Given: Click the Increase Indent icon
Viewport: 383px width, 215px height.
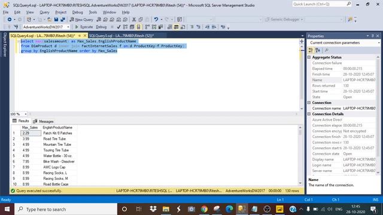Looking at the screenshot, I should (214, 27).
